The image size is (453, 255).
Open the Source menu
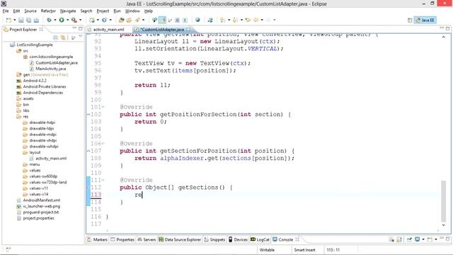coord(30,11)
